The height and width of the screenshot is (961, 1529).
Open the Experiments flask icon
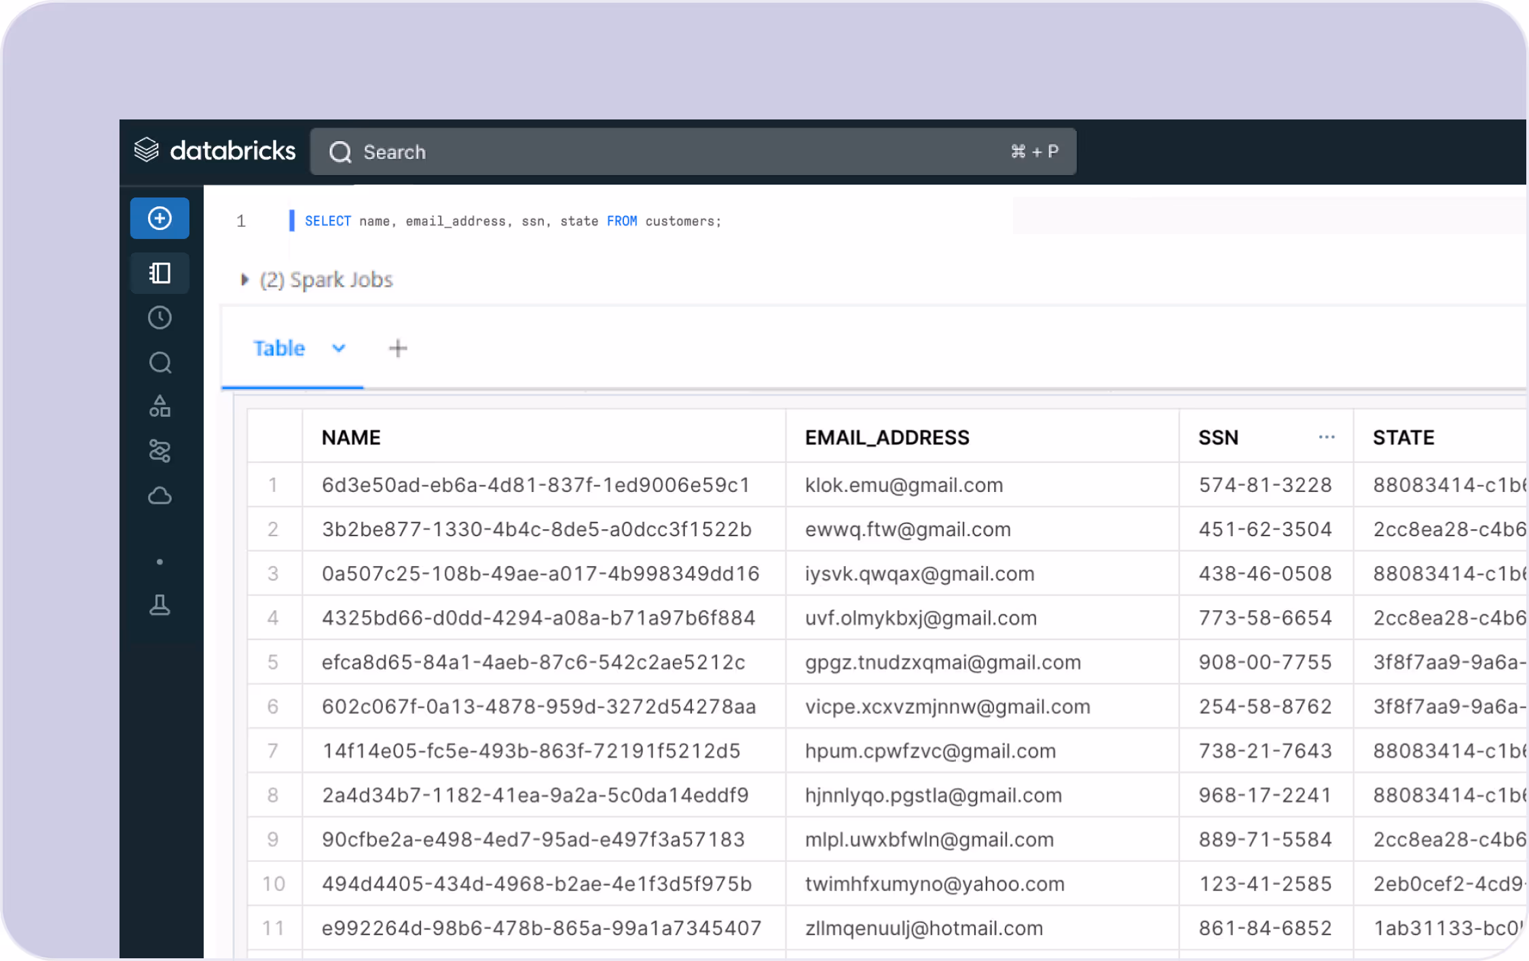tap(160, 605)
